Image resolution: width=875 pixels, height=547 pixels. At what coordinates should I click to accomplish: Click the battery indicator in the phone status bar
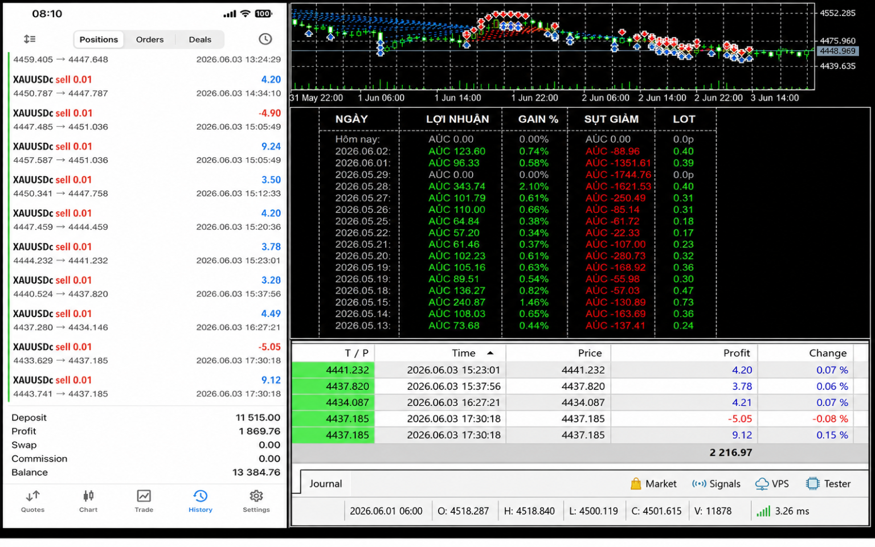(263, 14)
